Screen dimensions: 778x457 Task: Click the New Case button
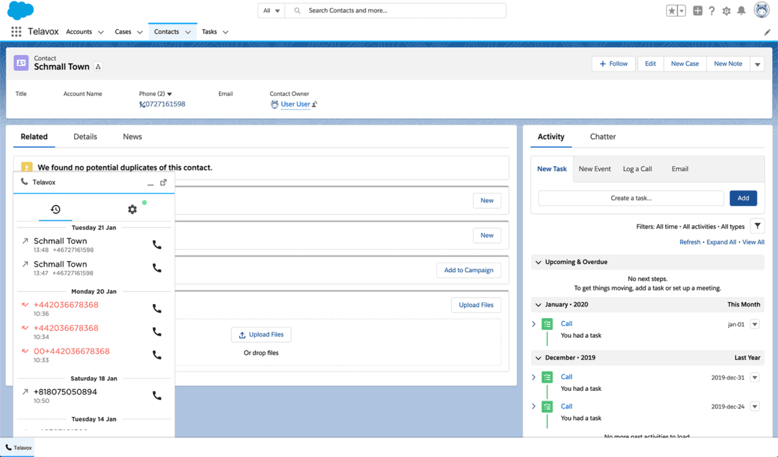tap(685, 64)
